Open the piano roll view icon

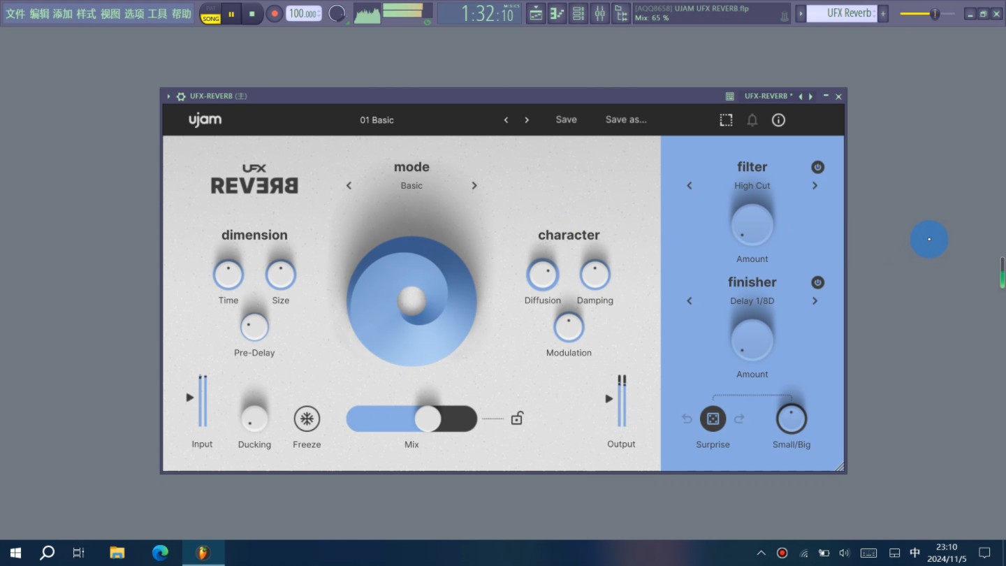click(x=557, y=13)
